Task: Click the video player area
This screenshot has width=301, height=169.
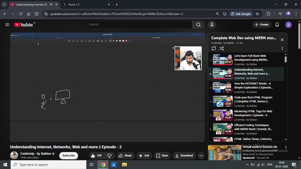Action: (108, 87)
